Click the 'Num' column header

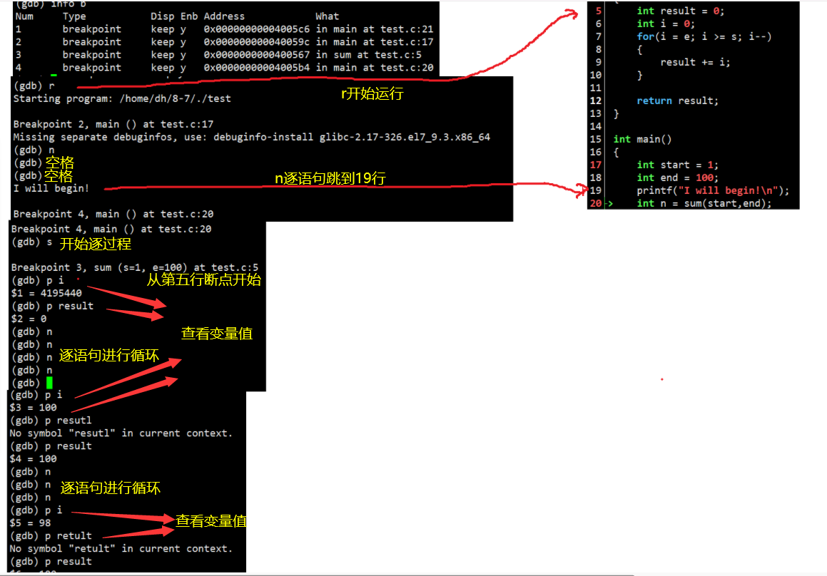(24, 16)
